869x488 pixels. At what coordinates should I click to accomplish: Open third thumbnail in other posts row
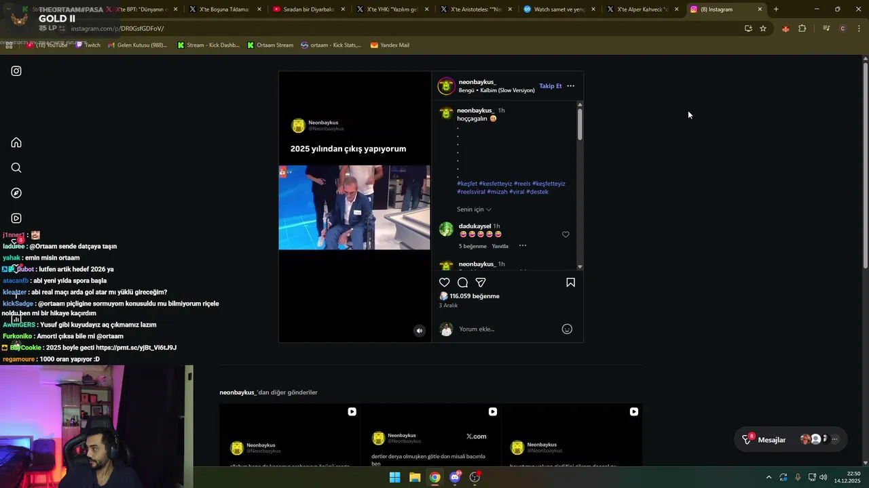(572, 435)
